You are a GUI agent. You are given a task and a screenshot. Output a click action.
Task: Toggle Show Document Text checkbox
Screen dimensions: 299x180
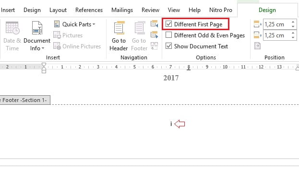168,46
